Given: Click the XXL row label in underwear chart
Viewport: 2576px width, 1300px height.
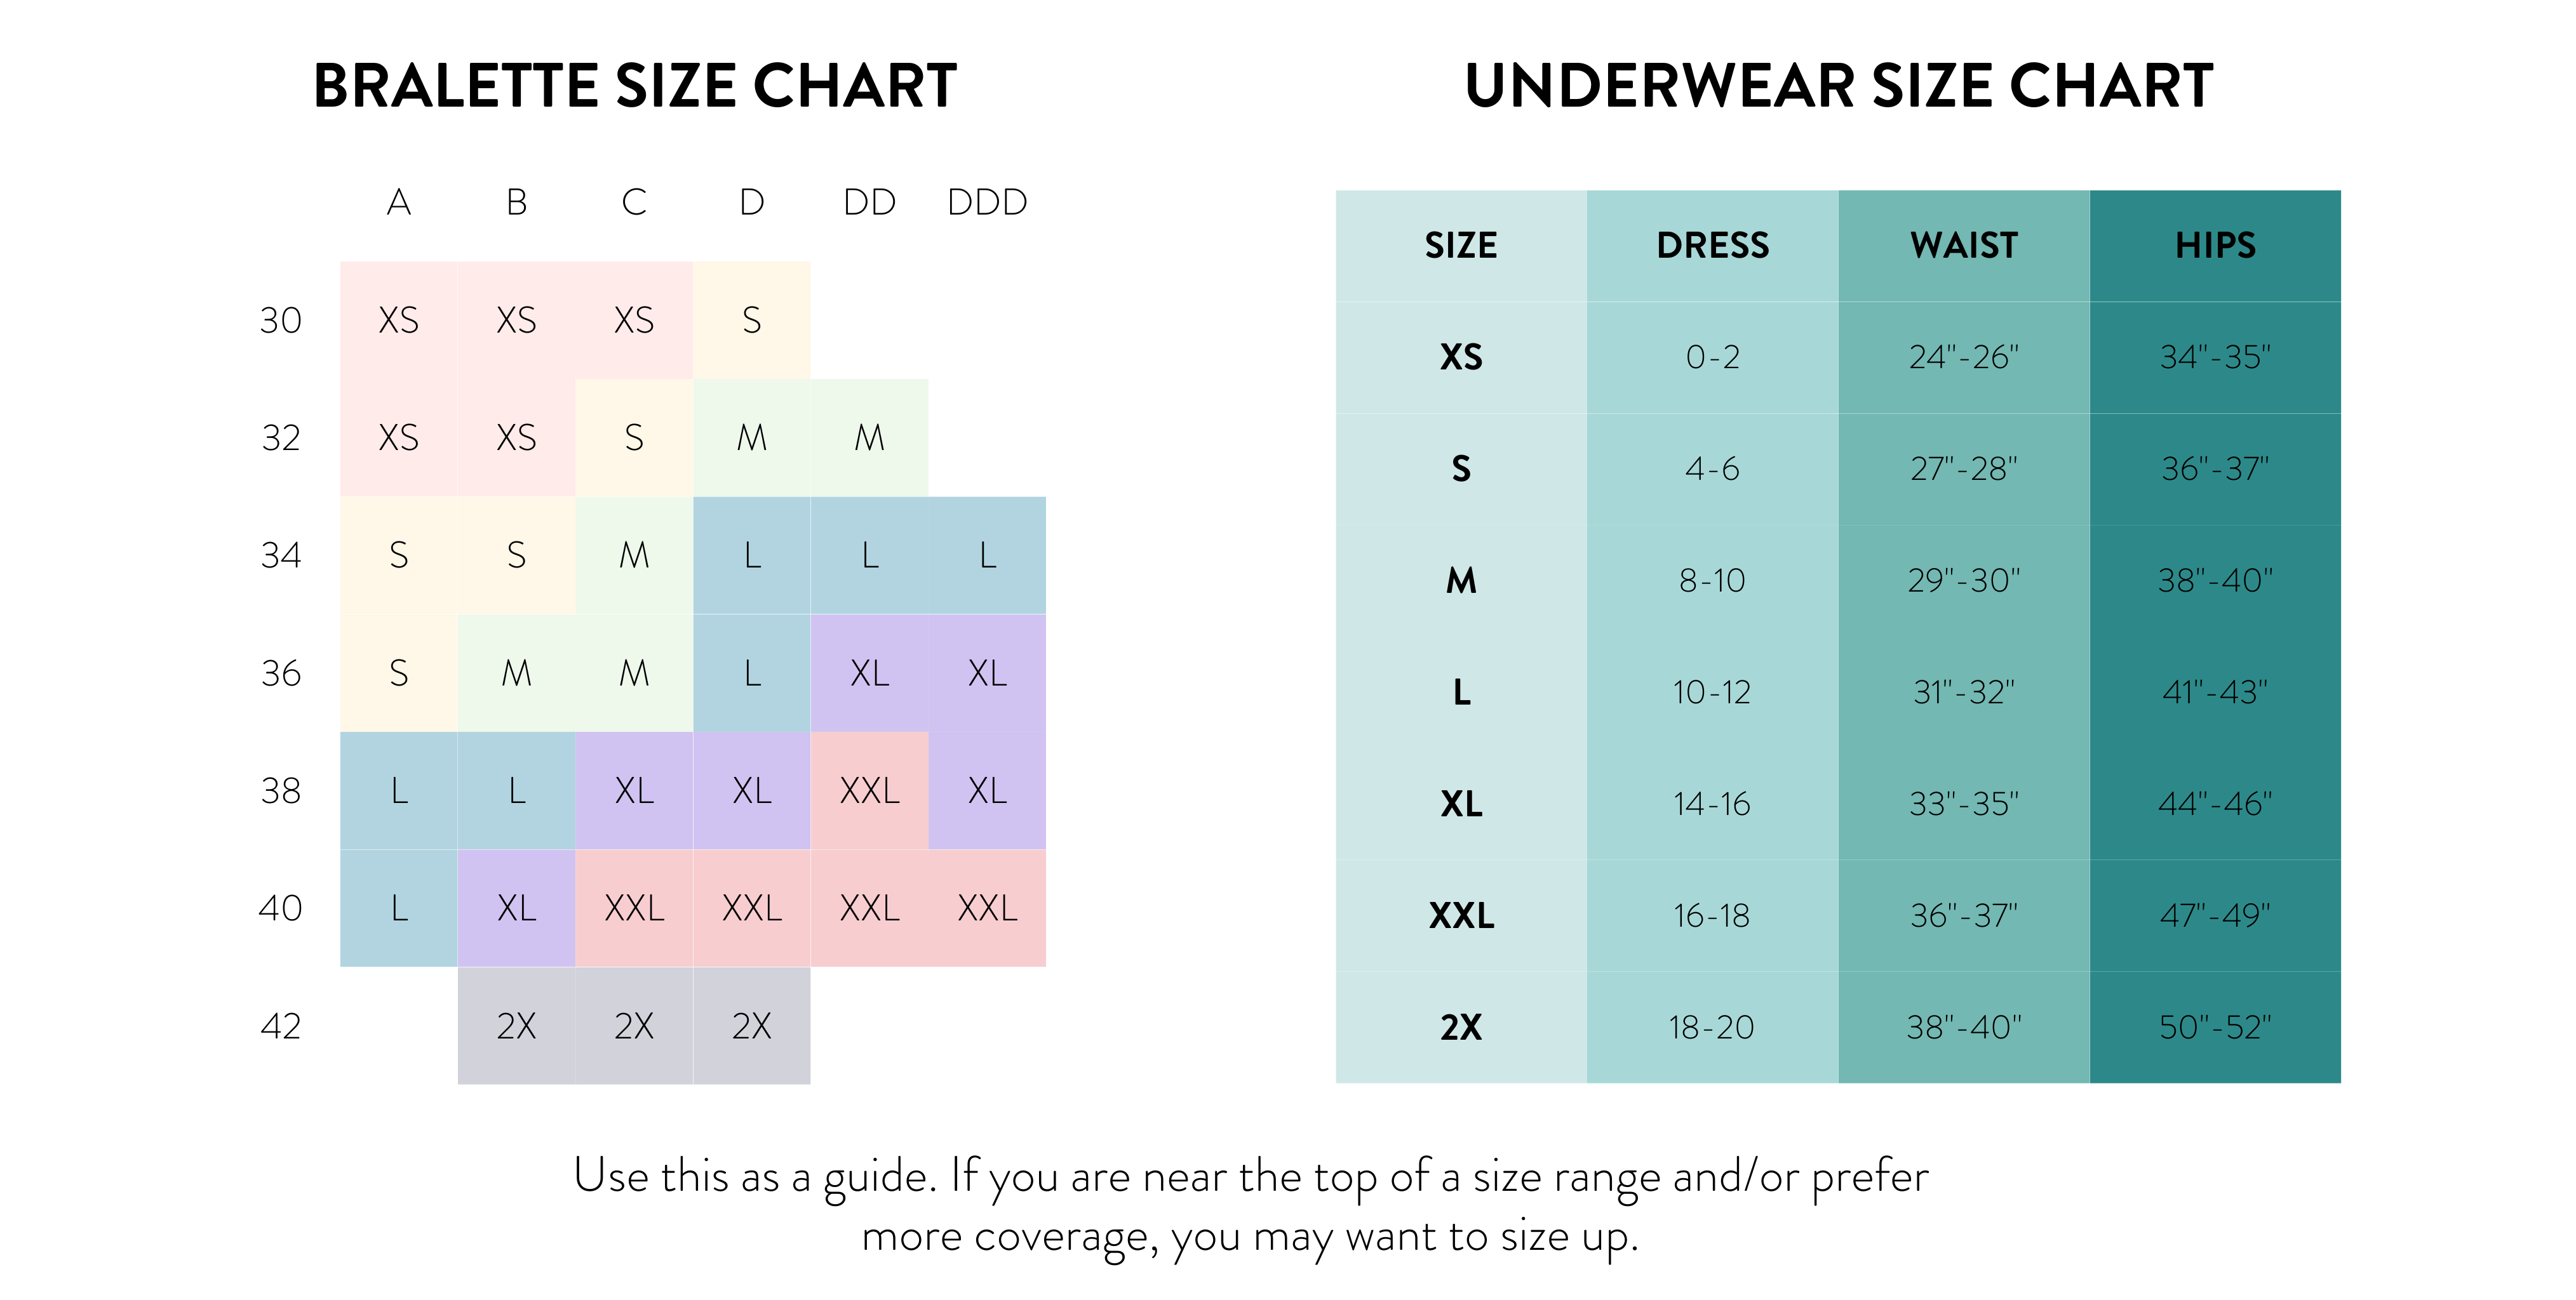Looking at the screenshot, I should pyautogui.click(x=1461, y=915).
